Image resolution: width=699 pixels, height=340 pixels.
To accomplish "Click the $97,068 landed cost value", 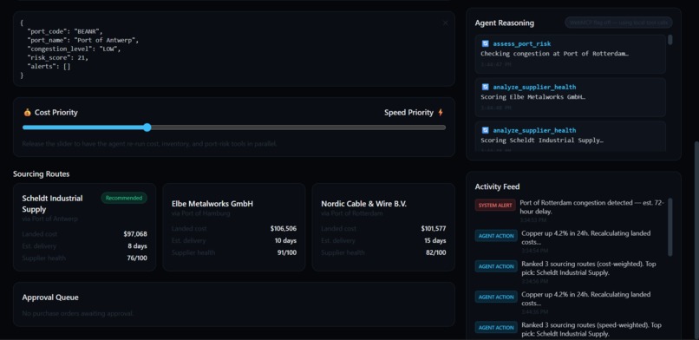I will tap(135, 234).
